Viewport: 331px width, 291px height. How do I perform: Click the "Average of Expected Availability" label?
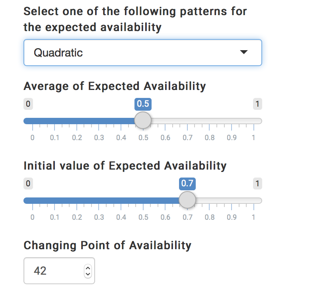(115, 86)
